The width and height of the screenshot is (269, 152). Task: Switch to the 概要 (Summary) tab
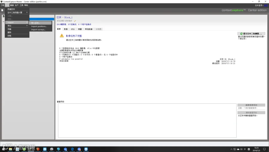tap(59, 29)
